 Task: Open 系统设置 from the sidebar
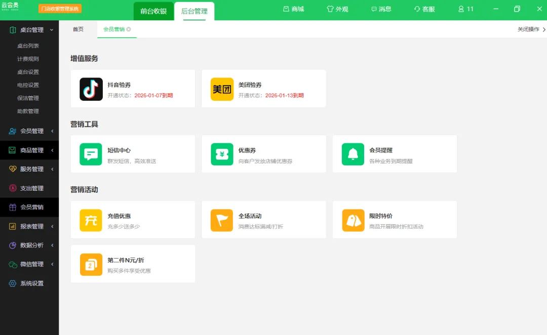[32, 283]
